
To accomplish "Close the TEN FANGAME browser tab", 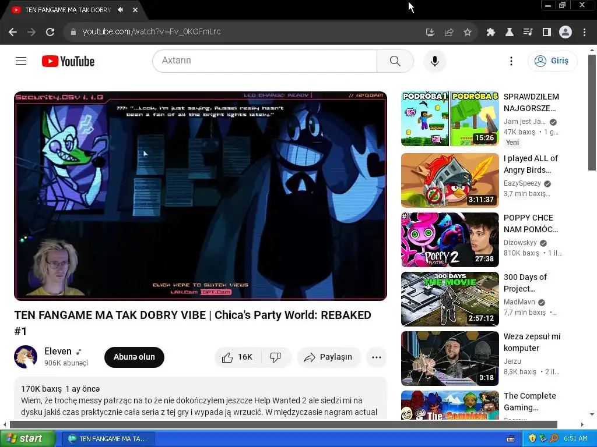I will pyautogui.click(x=135, y=10).
